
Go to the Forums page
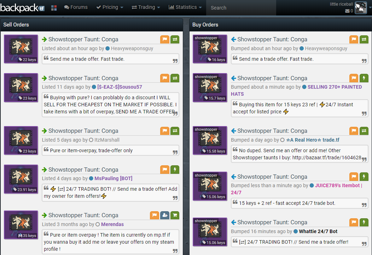pyautogui.click(x=76, y=7)
